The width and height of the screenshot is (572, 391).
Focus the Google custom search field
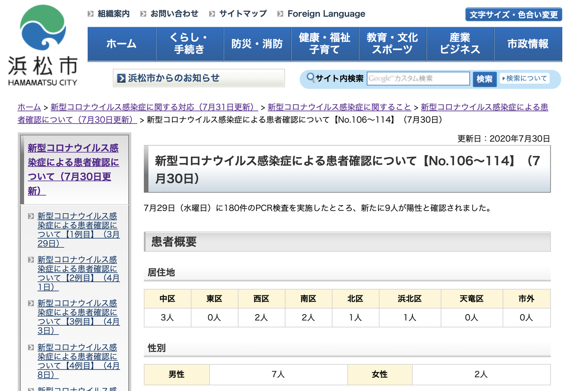[x=418, y=79]
